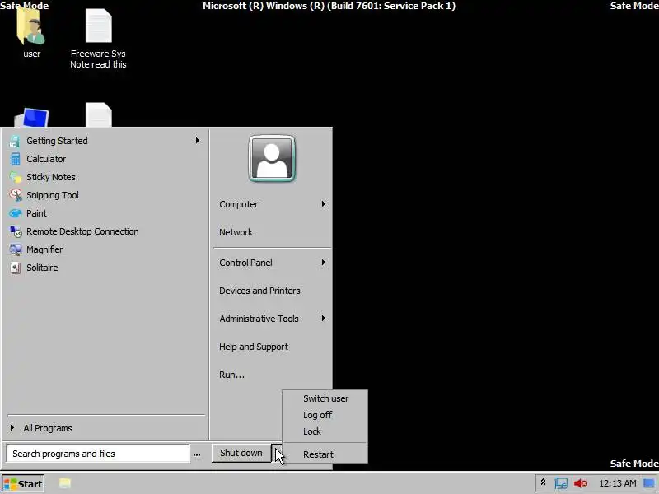
Task: Expand Getting Started submenu arrow
Action: pos(197,140)
